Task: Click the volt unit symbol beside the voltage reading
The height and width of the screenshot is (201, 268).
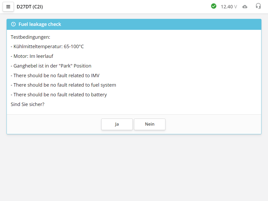Action: click(x=236, y=7)
